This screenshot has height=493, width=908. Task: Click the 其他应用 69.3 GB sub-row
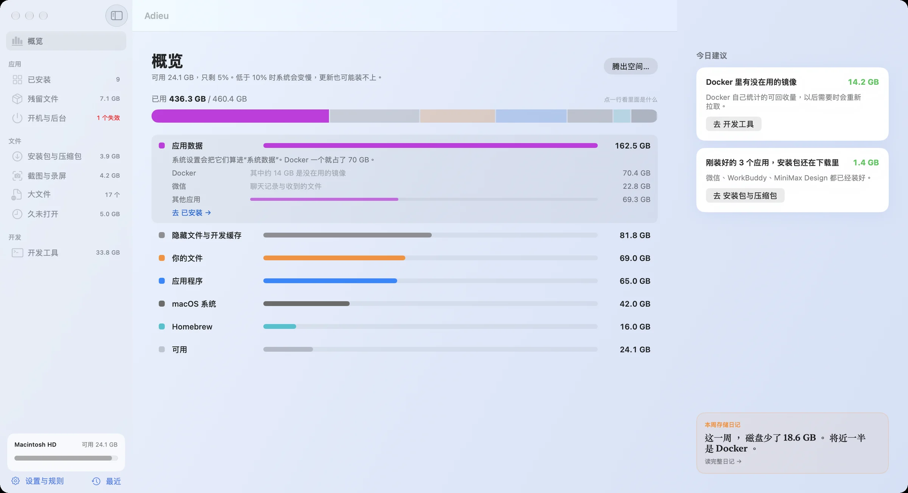[x=411, y=199]
